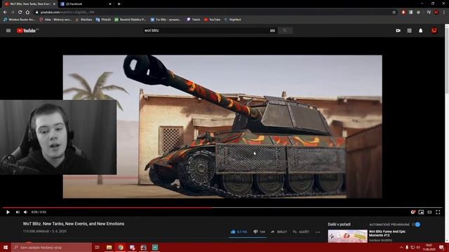Open the YouTube hamburger guide menu
The width and height of the screenshot is (449, 252).
click(x=8, y=31)
